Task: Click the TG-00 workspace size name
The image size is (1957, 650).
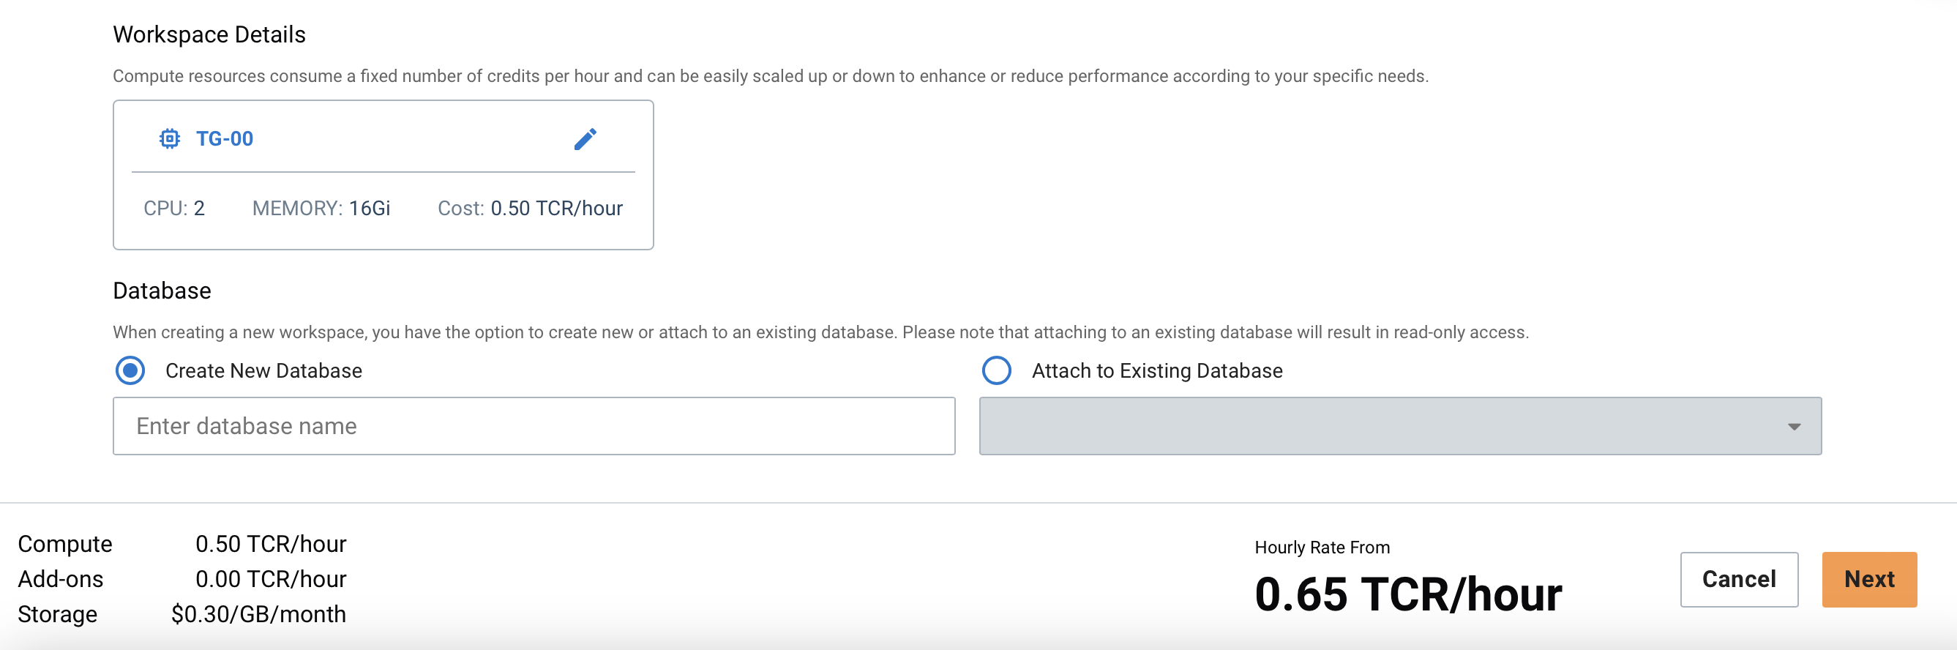Action: 225,139
